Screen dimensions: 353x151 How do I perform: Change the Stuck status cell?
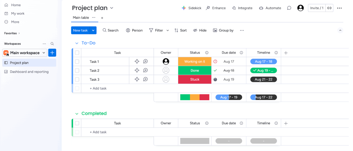(x=195, y=79)
